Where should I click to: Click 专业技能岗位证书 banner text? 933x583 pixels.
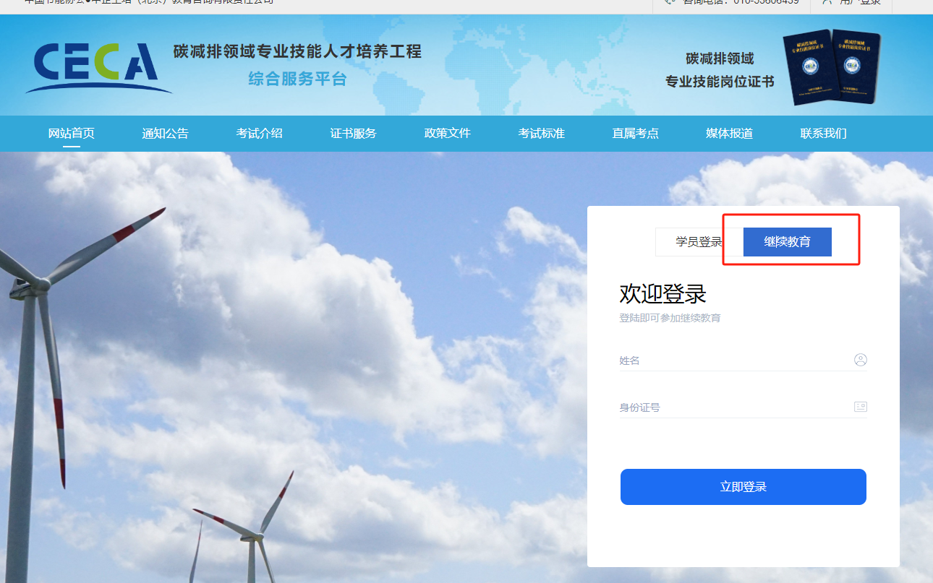pos(720,82)
